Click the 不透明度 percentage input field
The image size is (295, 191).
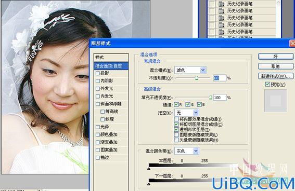pos(220,78)
